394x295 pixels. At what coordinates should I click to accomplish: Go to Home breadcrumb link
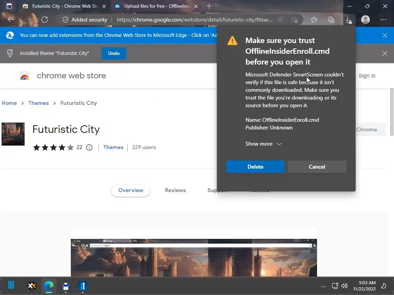pyautogui.click(x=9, y=103)
